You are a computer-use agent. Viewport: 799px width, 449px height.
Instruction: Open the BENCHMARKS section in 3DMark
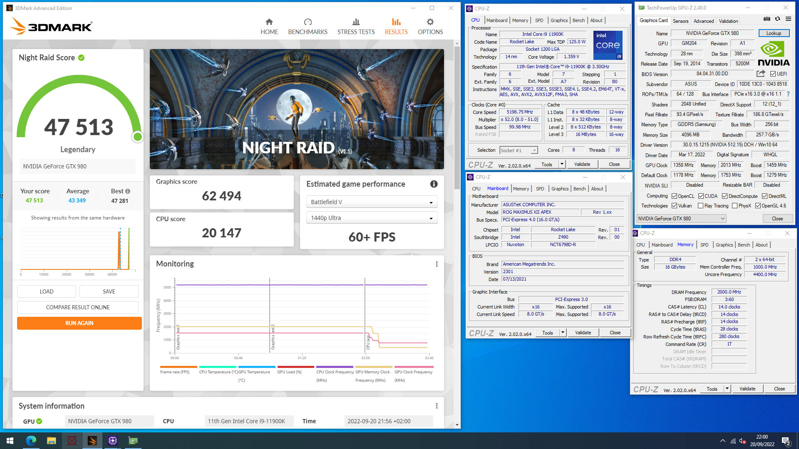(308, 27)
